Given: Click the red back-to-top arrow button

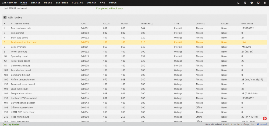Looking at the screenshot, I should [x=265, y=118].
